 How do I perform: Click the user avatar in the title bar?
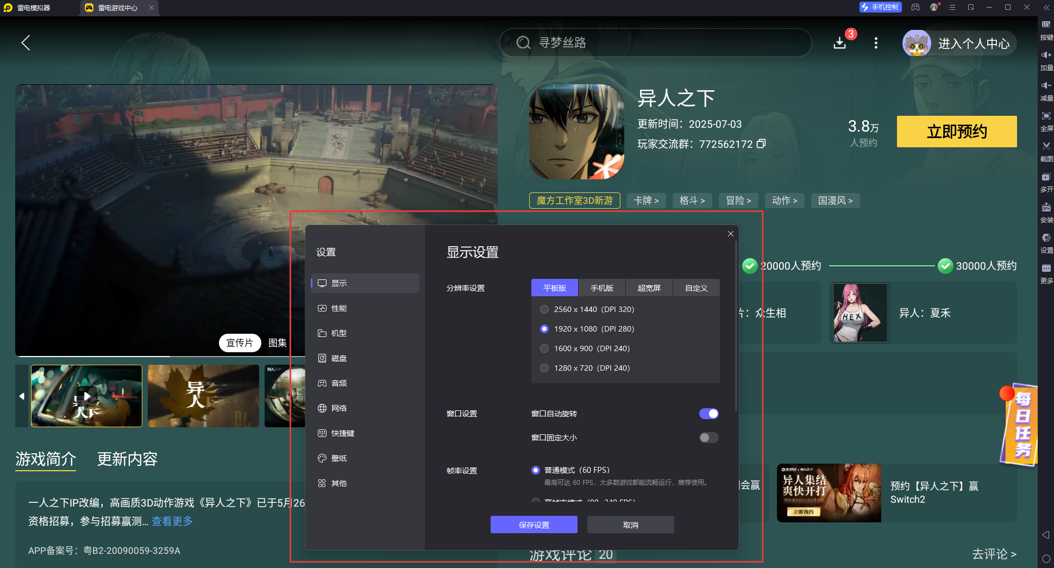[x=934, y=7]
